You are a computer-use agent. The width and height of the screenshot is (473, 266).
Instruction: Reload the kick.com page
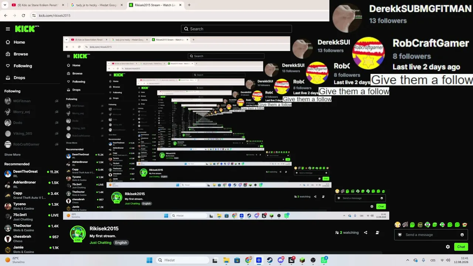[23, 16]
